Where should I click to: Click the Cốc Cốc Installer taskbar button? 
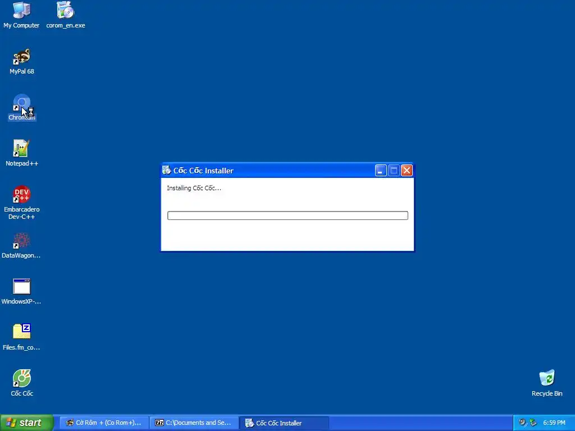[x=284, y=423]
